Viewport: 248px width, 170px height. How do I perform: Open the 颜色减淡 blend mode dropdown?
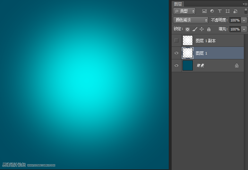tap(191, 20)
